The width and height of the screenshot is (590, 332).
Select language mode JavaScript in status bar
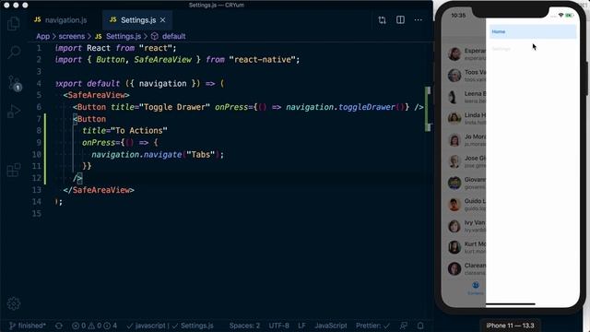pyautogui.click(x=331, y=326)
